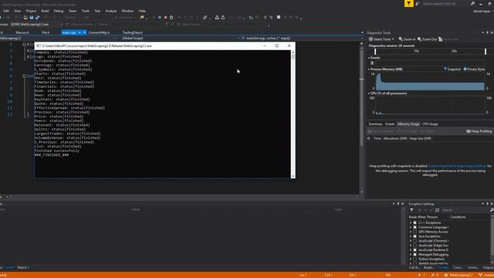Click the left diagnostics timeline selection handle

point(375,51)
